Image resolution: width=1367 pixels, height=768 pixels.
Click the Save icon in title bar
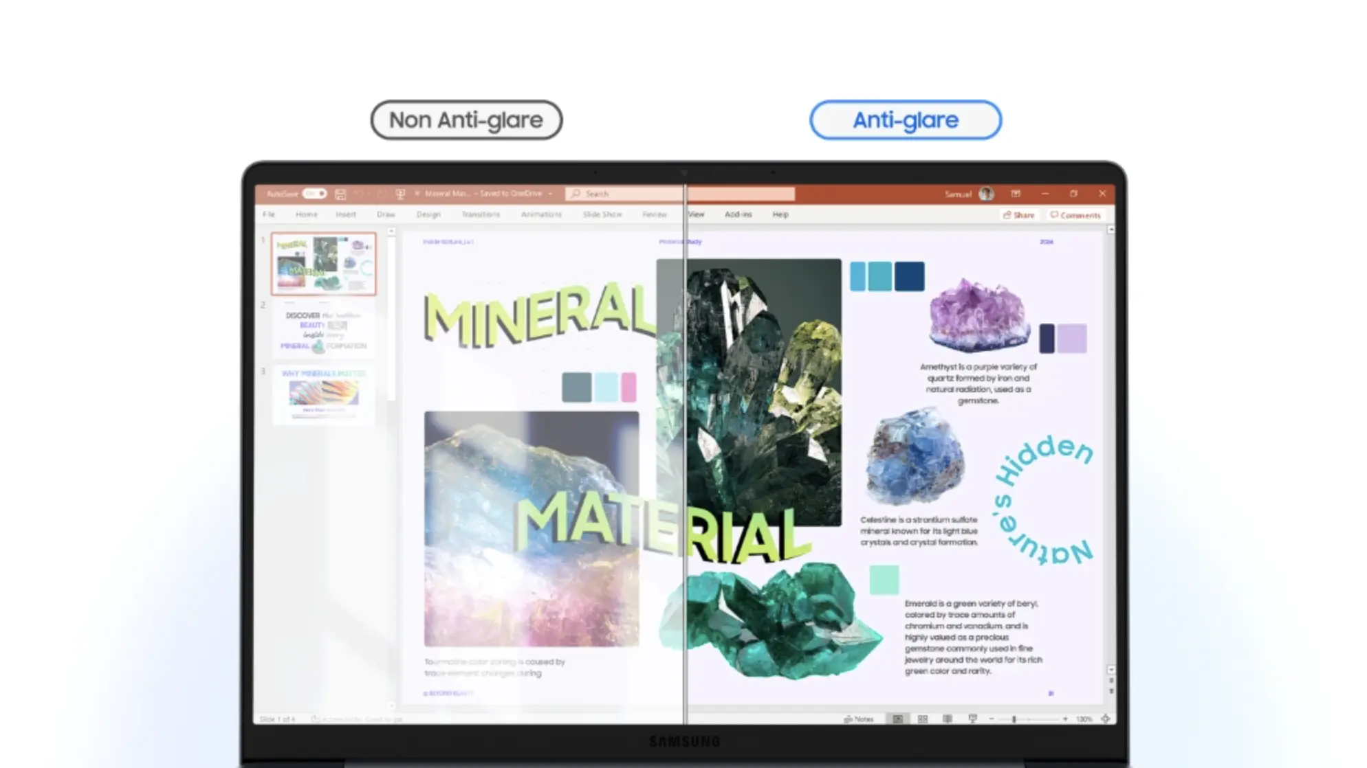(340, 194)
